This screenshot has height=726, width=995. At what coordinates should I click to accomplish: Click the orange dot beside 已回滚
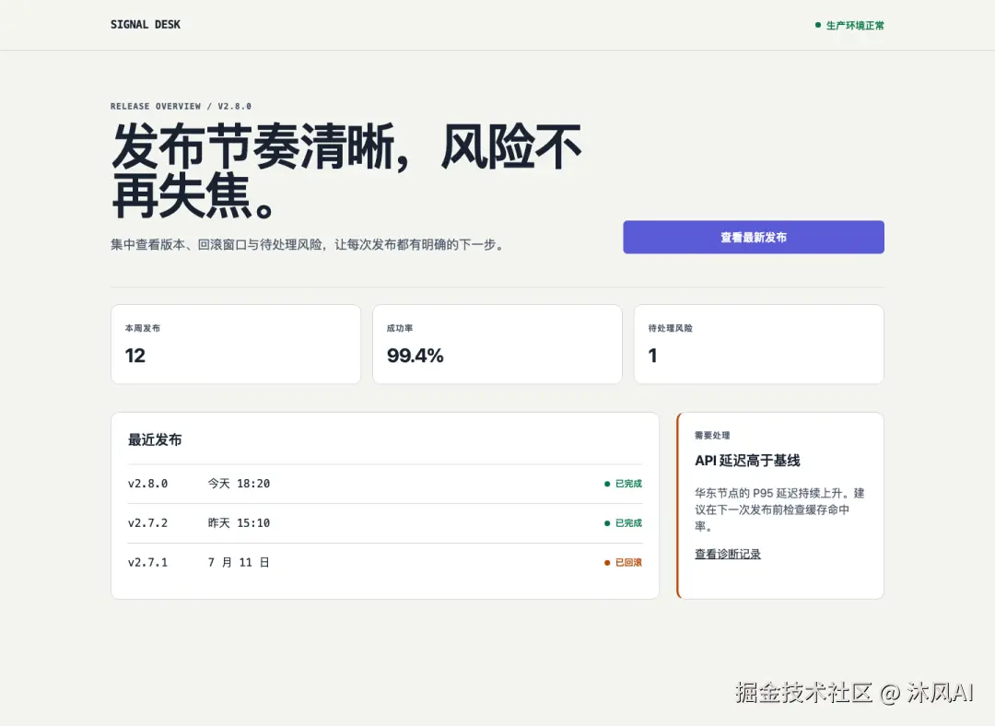point(607,563)
